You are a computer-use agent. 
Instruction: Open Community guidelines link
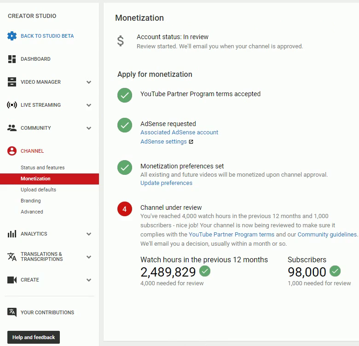[x=327, y=235]
